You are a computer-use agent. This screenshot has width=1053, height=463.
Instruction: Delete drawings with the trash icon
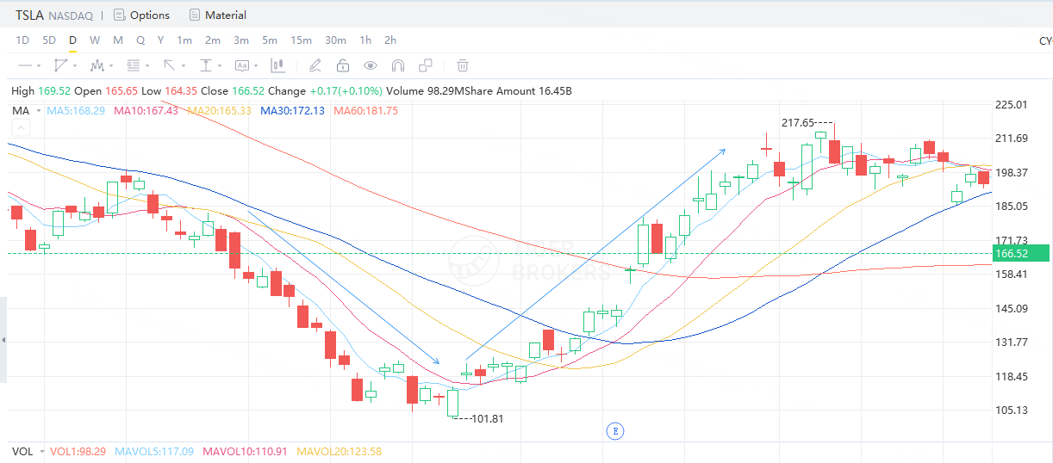coord(463,65)
